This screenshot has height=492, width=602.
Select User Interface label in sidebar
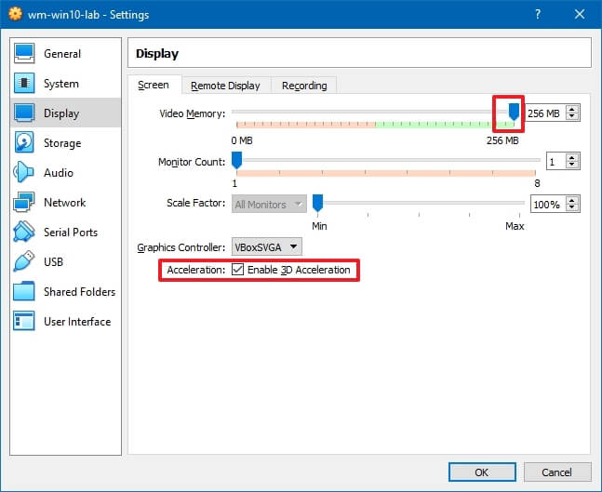(x=77, y=322)
